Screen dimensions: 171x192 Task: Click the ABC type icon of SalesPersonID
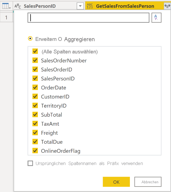[18, 6]
